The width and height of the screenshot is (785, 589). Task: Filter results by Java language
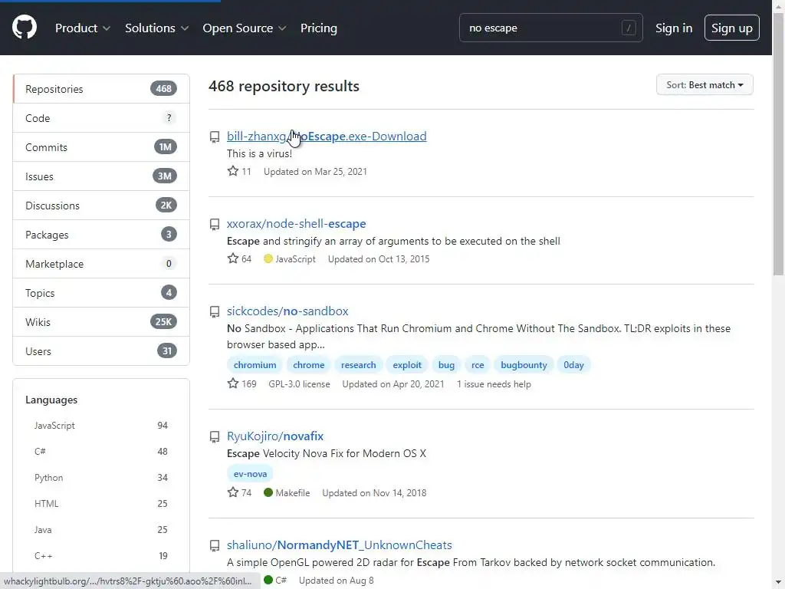pyautogui.click(x=101, y=529)
